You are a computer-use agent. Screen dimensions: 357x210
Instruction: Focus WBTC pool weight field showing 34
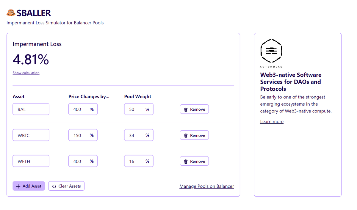(139, 135)
